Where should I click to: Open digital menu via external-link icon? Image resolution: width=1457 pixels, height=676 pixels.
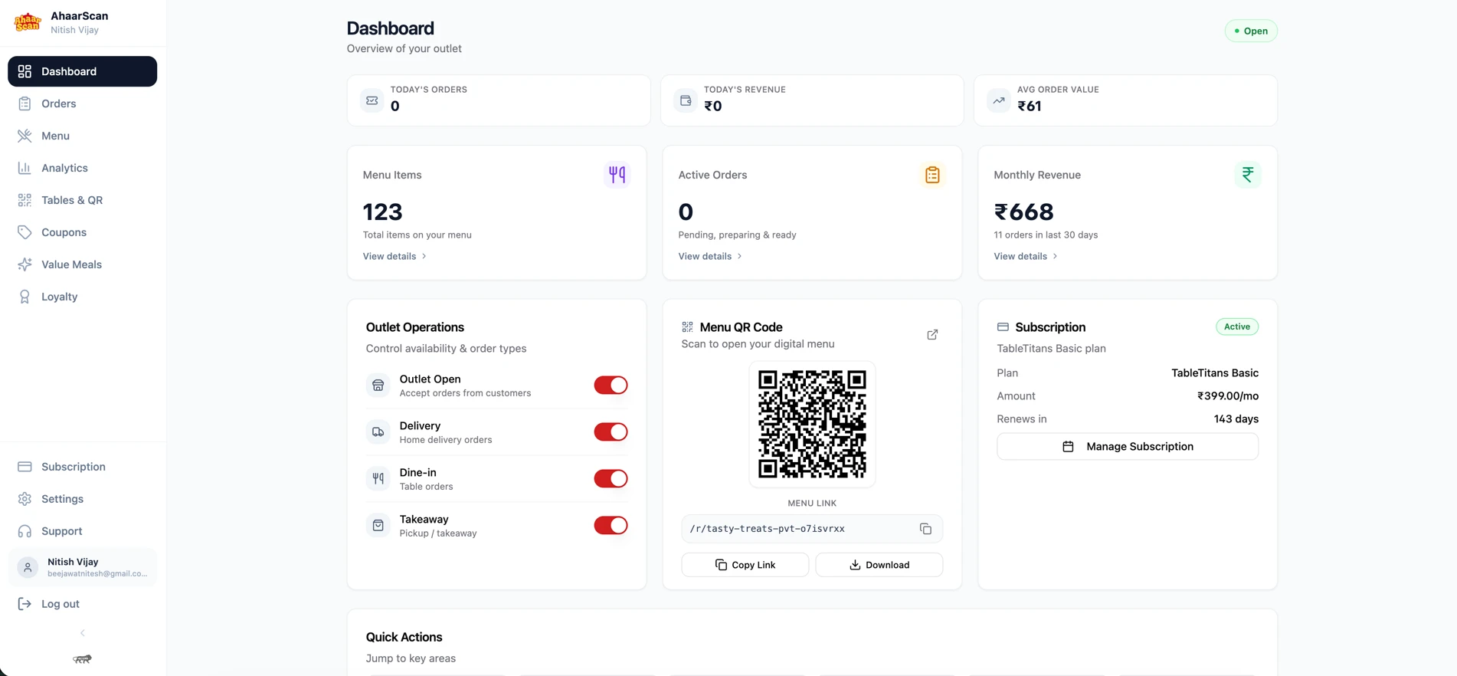coord(932,335)
